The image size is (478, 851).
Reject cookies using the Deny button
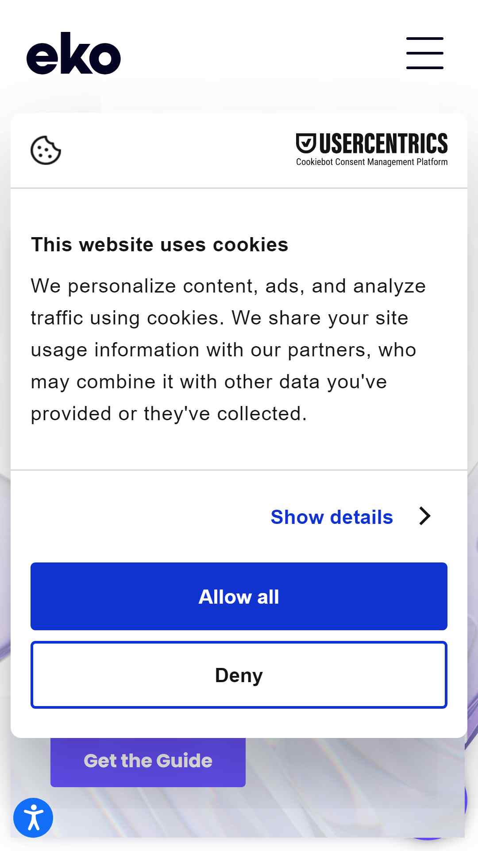click(239, 675)
